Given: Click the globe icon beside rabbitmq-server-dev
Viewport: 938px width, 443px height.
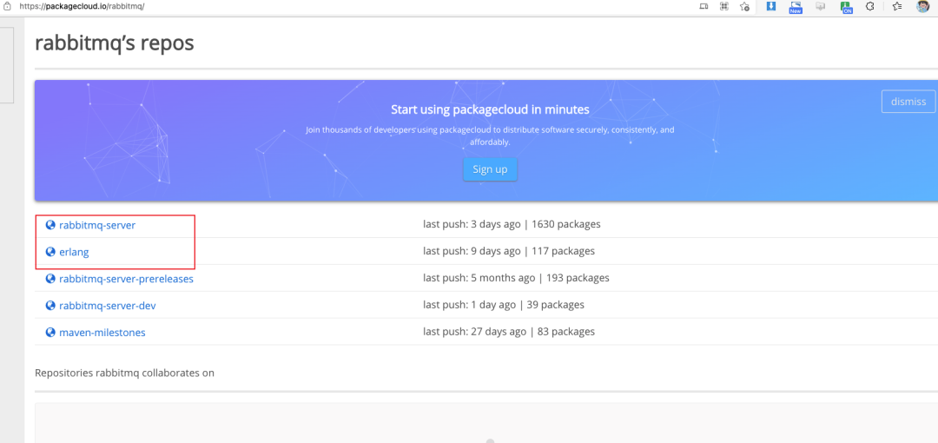Looking at the screenshot, I should click(51, 306).
